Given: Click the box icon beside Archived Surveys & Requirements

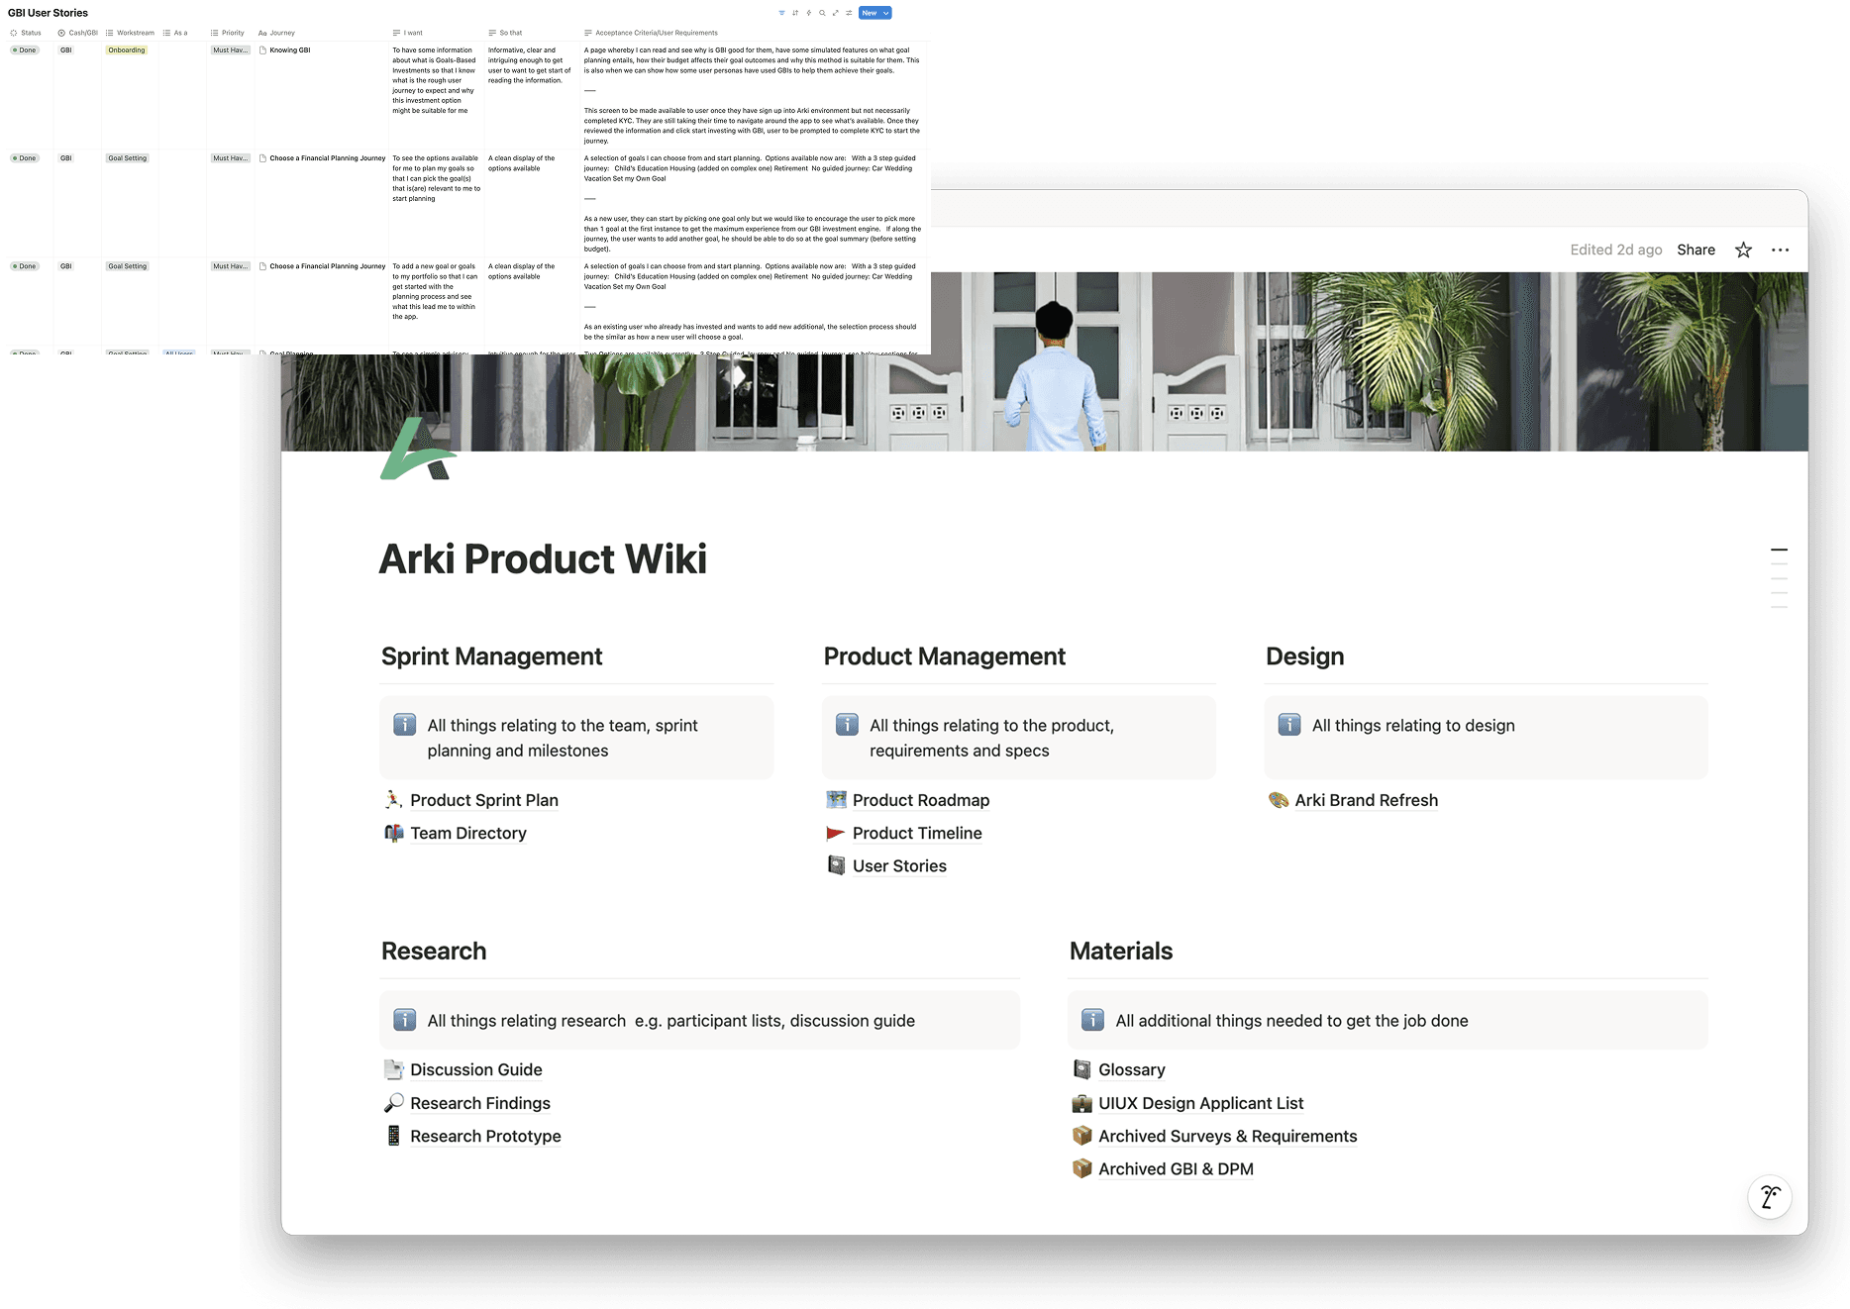Looking at the screenshot, I should [1081, 1136].
